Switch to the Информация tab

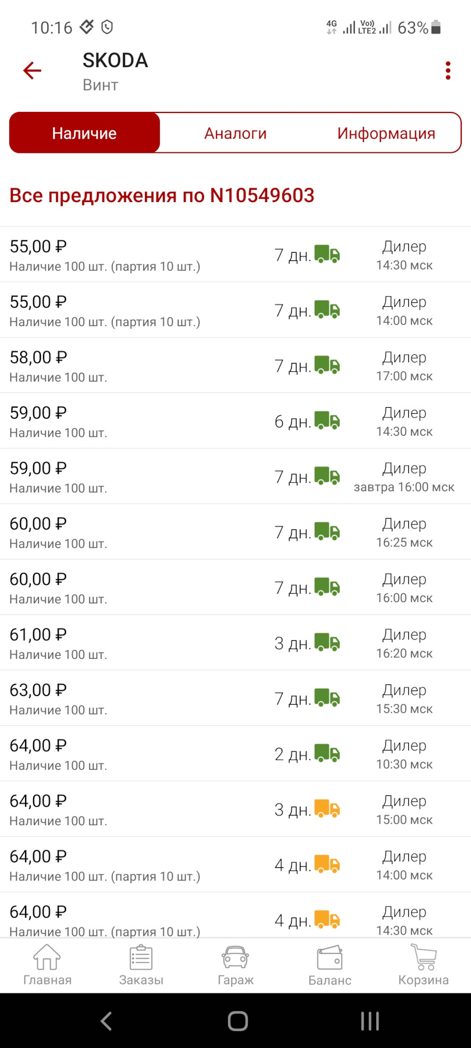[386, 133]
